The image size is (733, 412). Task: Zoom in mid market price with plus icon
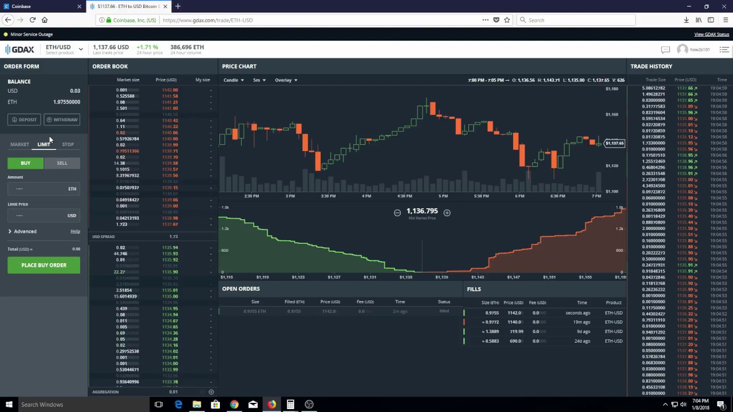[x=447, y=213]
